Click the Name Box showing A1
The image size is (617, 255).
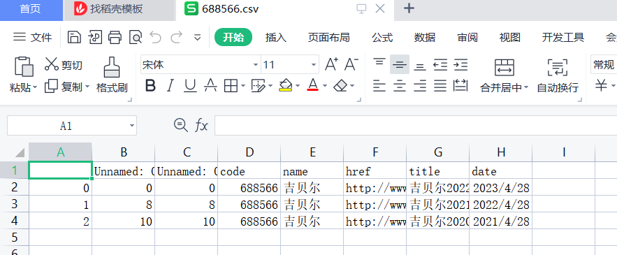[x=72, y=126]
